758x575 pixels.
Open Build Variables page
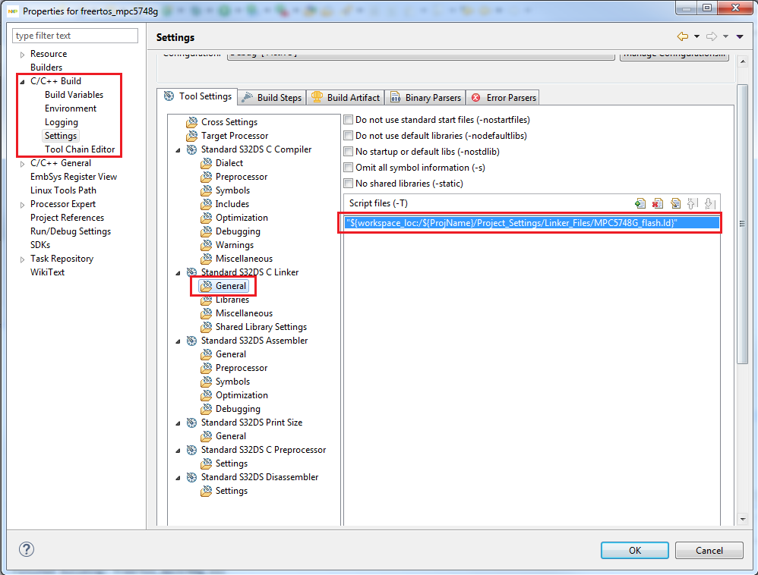pos(74,95)
